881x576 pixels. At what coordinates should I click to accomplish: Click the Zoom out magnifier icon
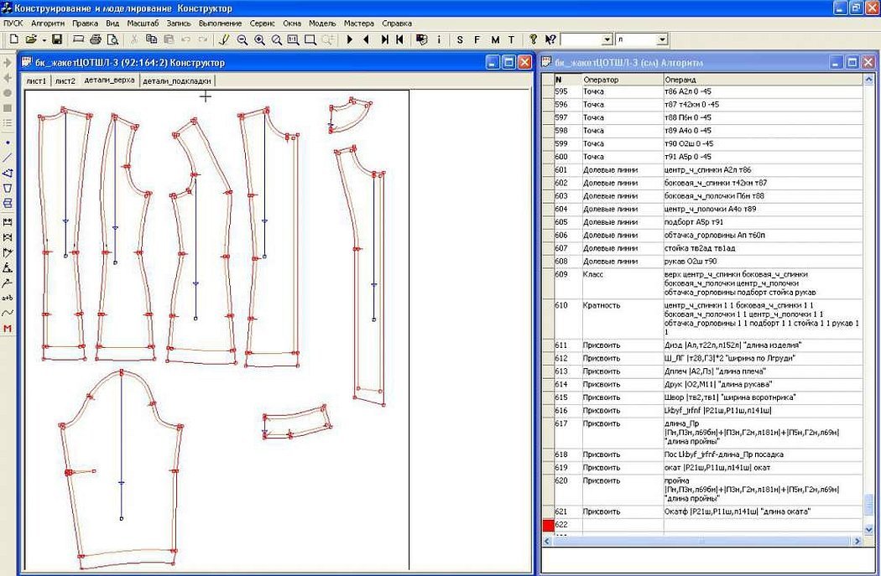click(x=242, y=39)
